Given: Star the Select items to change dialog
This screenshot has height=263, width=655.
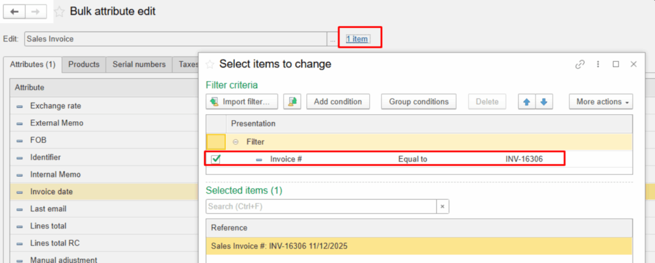Looking at the screenshot, I should (x=210, y=64).
